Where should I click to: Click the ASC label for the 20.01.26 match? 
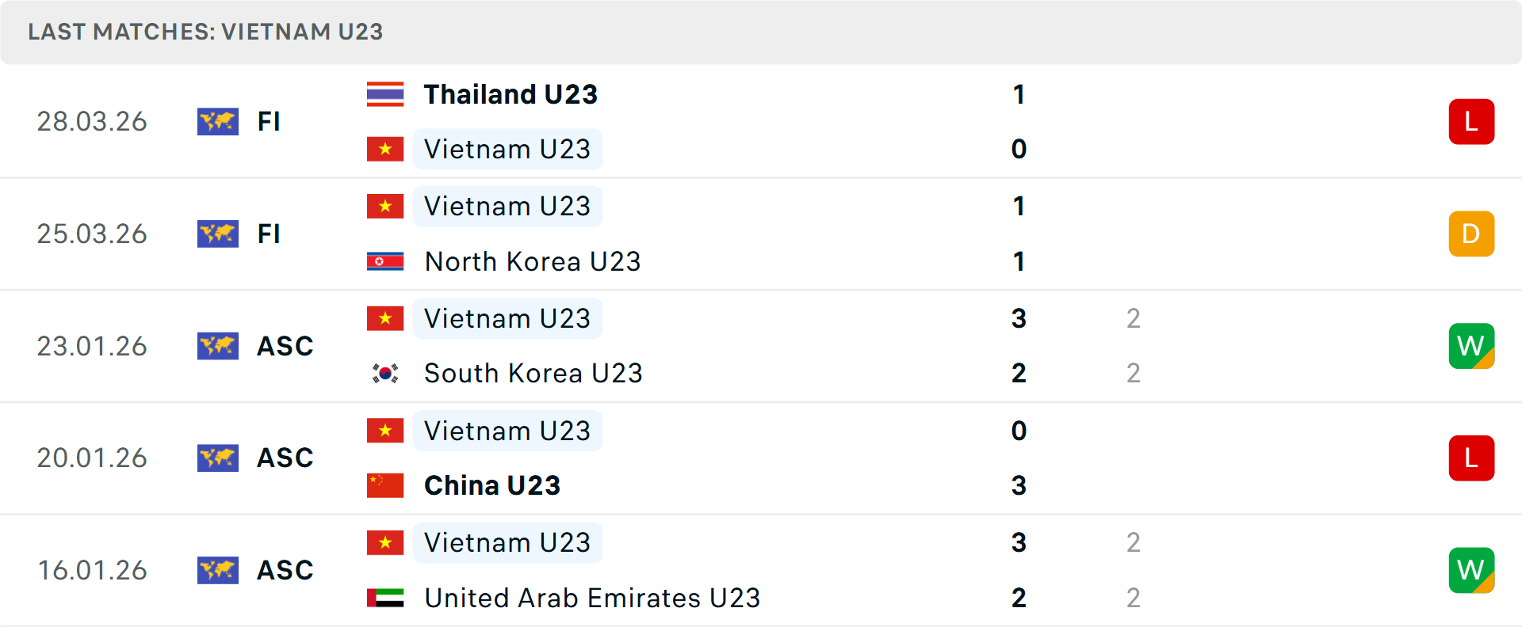pyautogui.click(x=284, y=458)
